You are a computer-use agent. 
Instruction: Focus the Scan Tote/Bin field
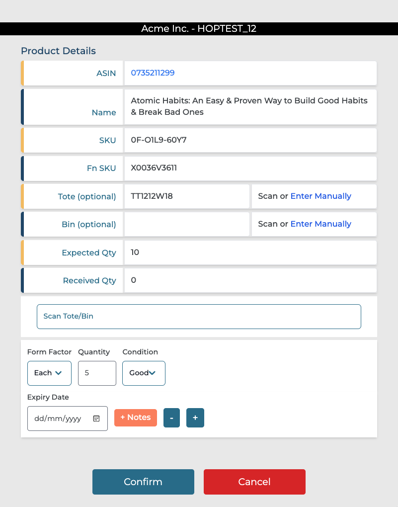coord(199,317)
